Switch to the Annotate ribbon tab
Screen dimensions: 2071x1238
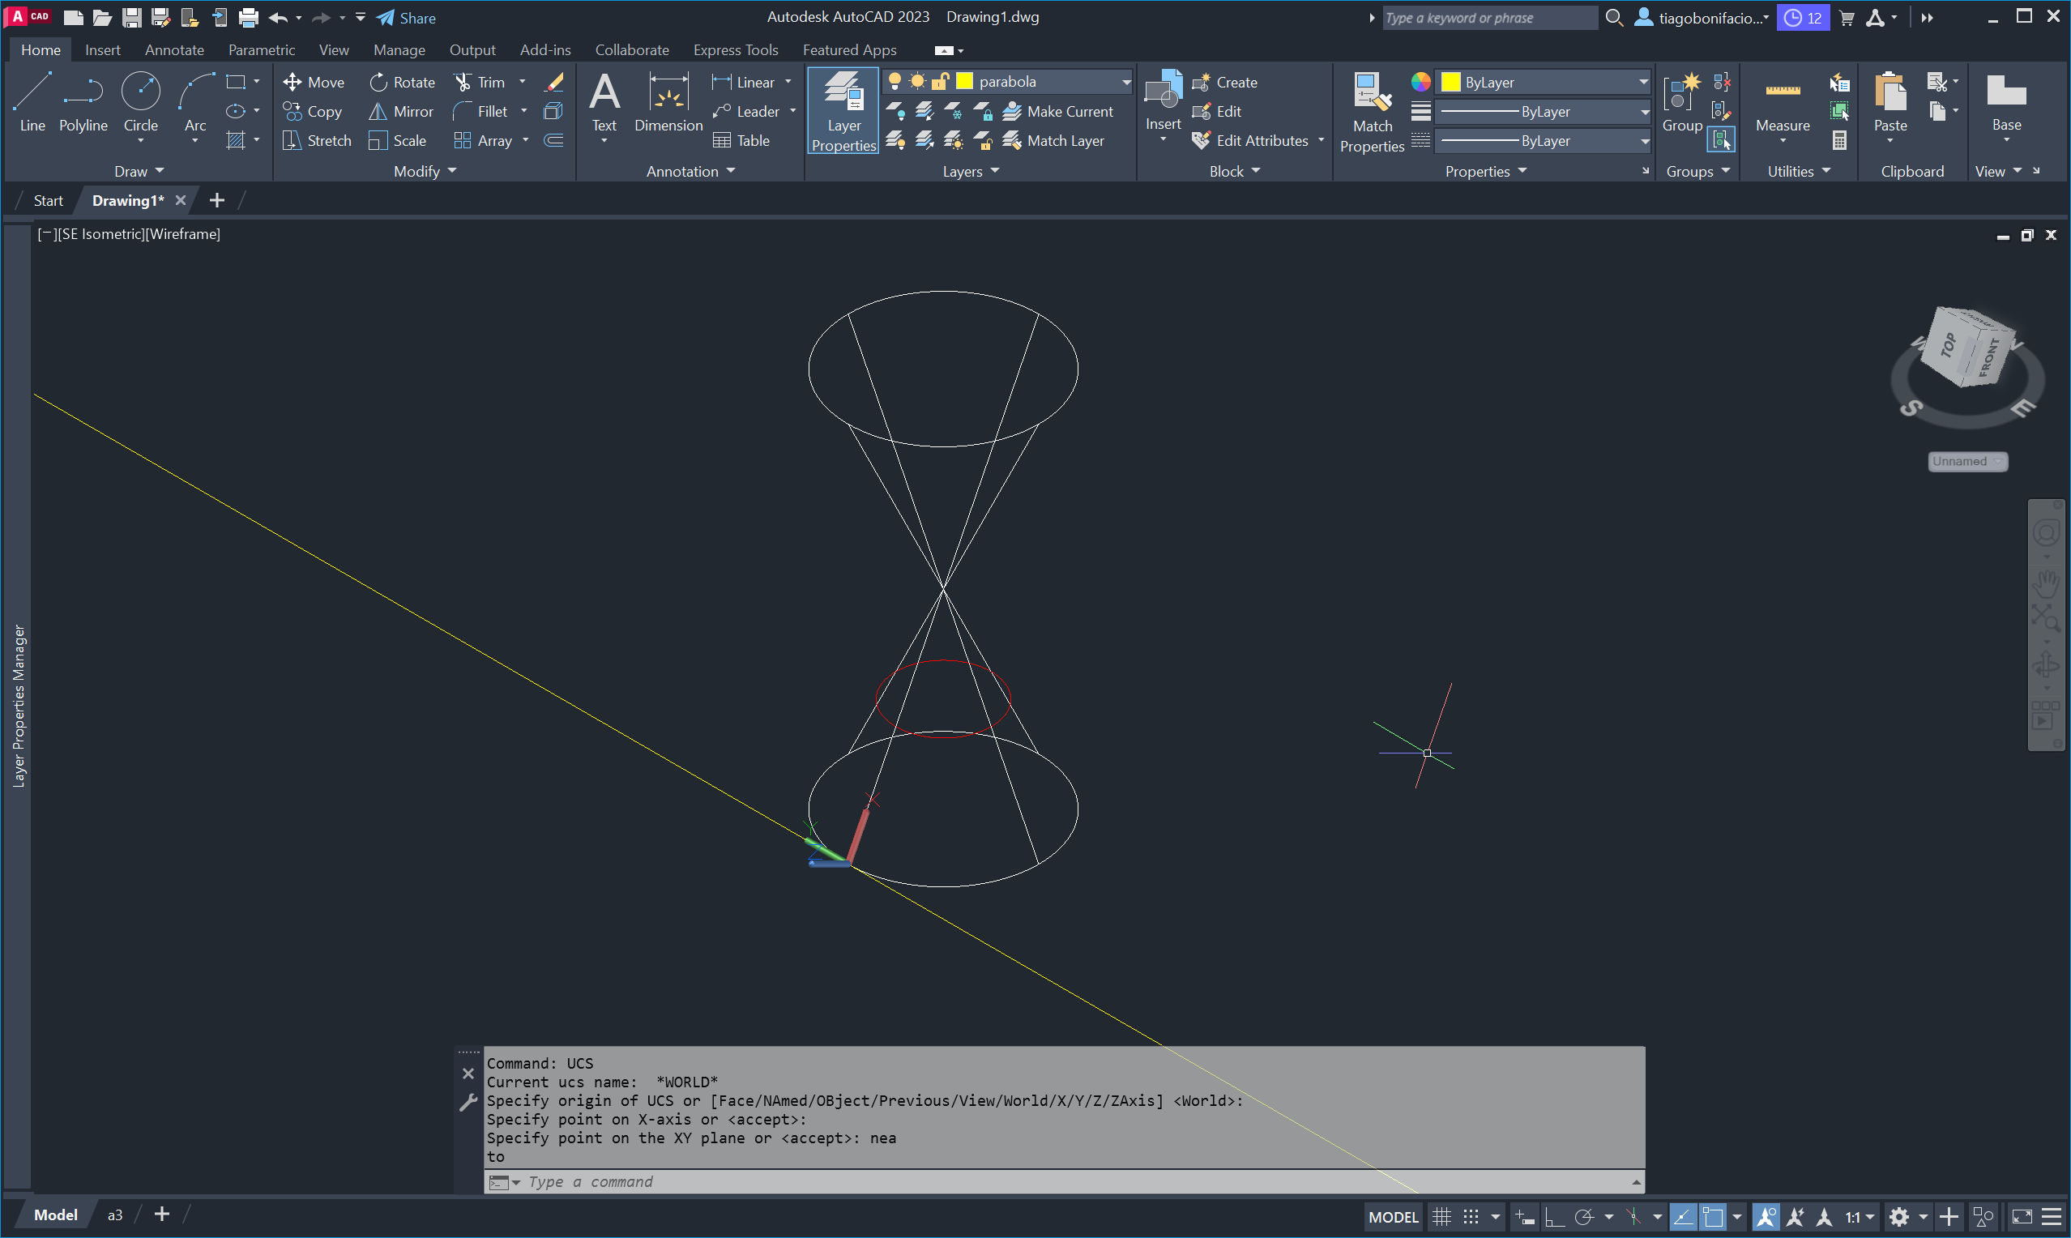coord(174,50)
